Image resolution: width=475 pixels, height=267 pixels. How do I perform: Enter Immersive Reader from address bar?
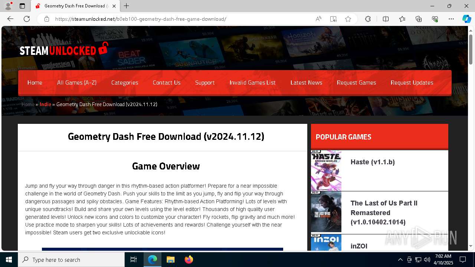(333, 19)
